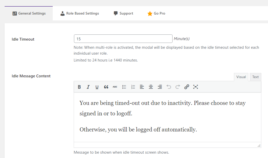Align text right
The image size is (268, 158).
click(160, 87)
